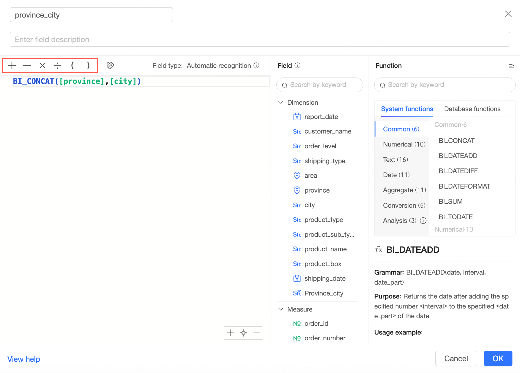Viewport: 520px width, 373px height.
Task: Select the BI_DATEDIFF function
Action: click(458, 171)
